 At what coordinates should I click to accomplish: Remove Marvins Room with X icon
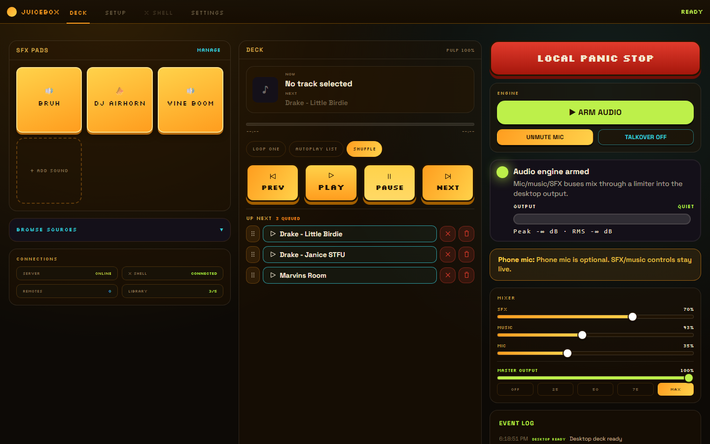(448, 275)
